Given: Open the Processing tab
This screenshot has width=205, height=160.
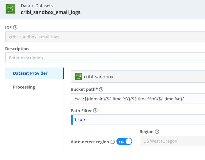Looking at the screenshot, I should [24, 87].
